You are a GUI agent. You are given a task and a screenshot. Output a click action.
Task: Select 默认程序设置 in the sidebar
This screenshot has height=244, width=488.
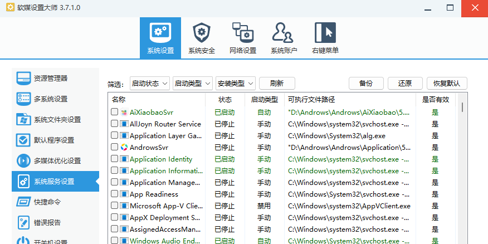(55, 140)
